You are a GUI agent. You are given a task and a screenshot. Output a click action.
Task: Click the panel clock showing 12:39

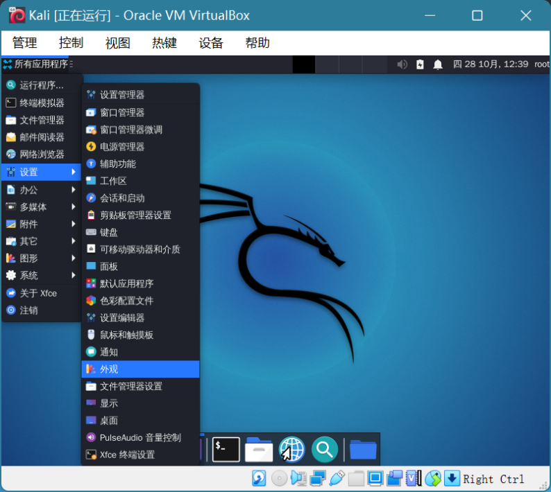click(491, 64)
